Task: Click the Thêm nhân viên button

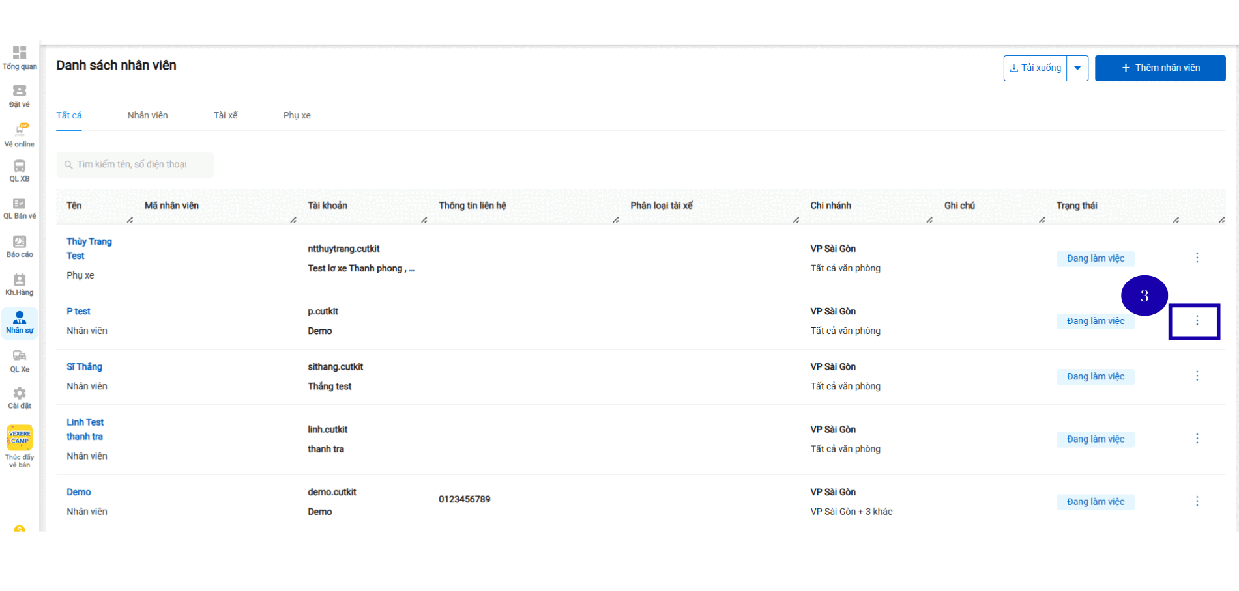Action: [1159, 68]
